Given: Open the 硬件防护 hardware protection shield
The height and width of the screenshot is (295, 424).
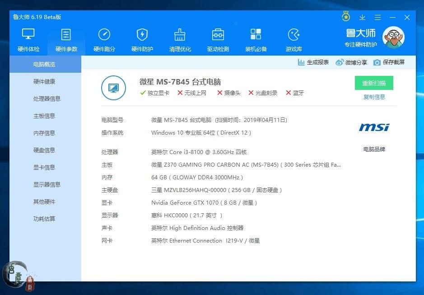Looking at the screenshot, I should click(142, 35).
